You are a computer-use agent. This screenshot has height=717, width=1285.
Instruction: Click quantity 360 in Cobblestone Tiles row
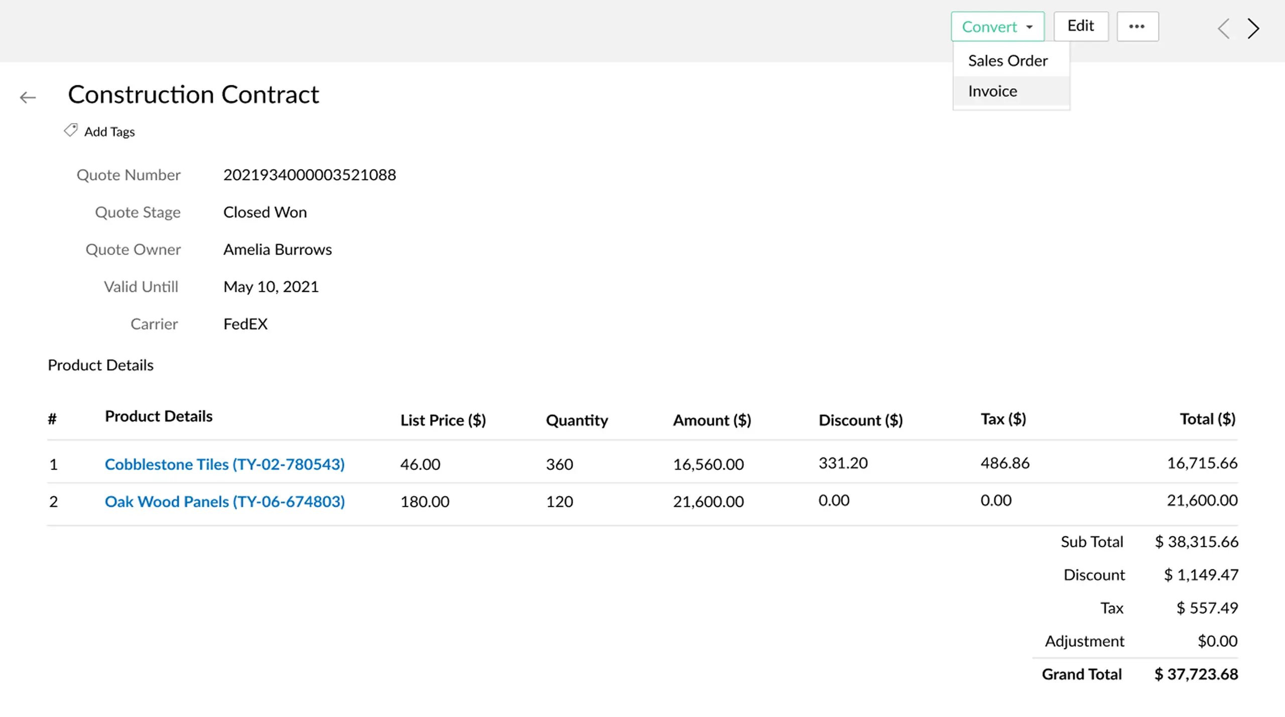(x=559, y=464)
